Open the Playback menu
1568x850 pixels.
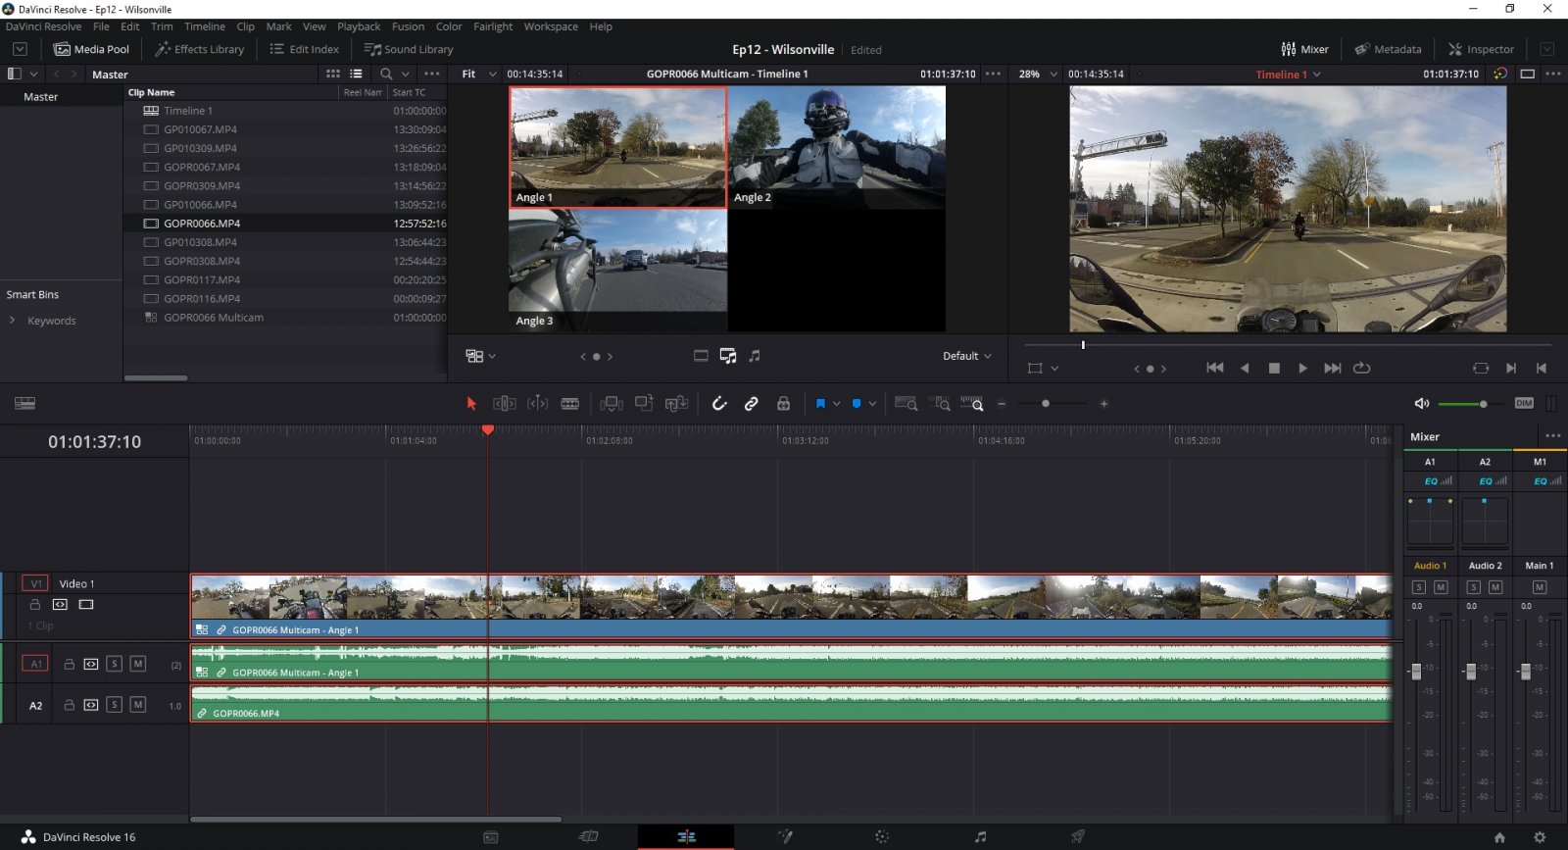click(359, 26)
